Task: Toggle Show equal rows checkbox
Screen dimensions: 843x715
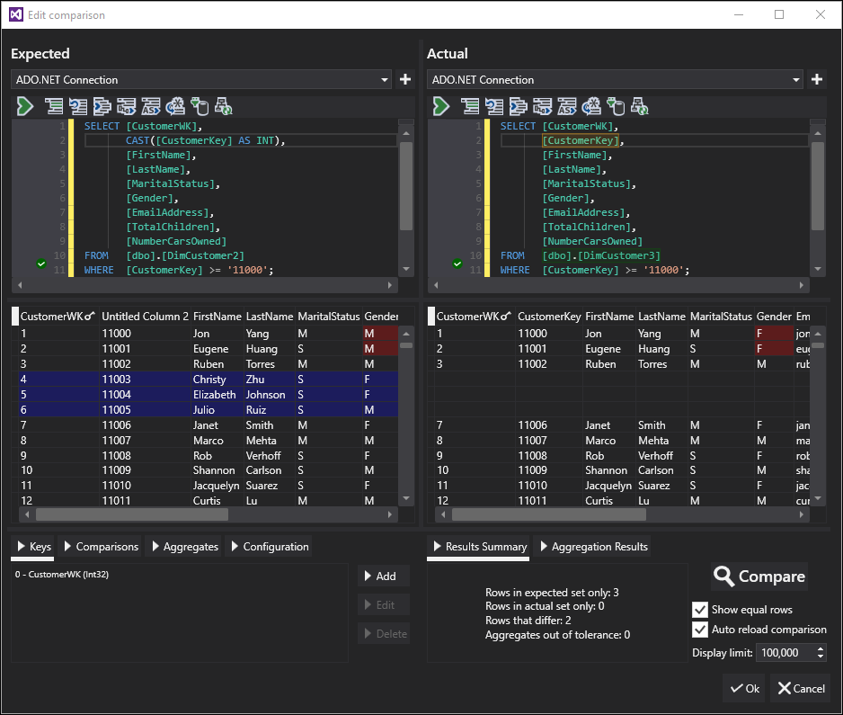Action: 699,610
